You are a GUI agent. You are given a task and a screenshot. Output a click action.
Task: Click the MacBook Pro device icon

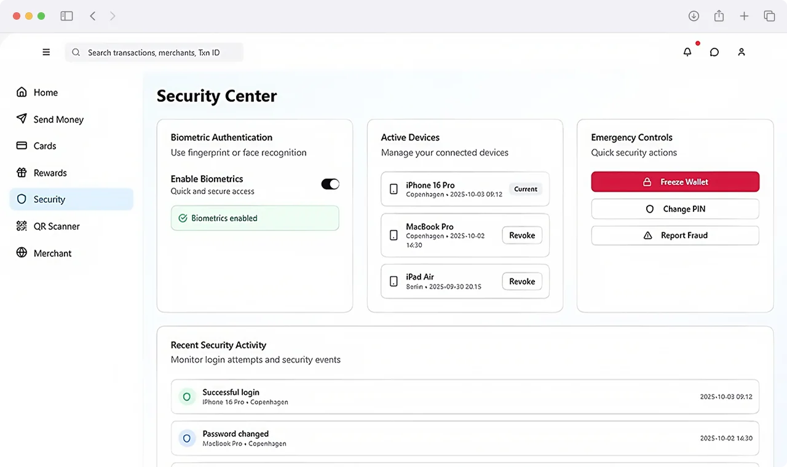(x=394, y=235)
